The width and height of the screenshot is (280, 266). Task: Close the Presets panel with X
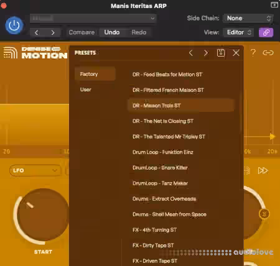(x=236, y=53)
